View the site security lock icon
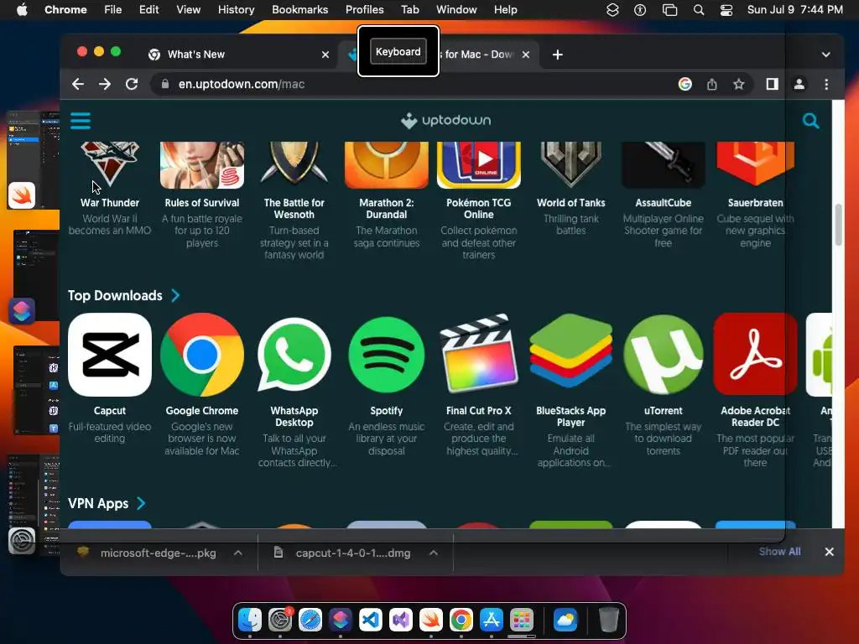The width and height of the screenshot is (859, 644). (165, 84)
